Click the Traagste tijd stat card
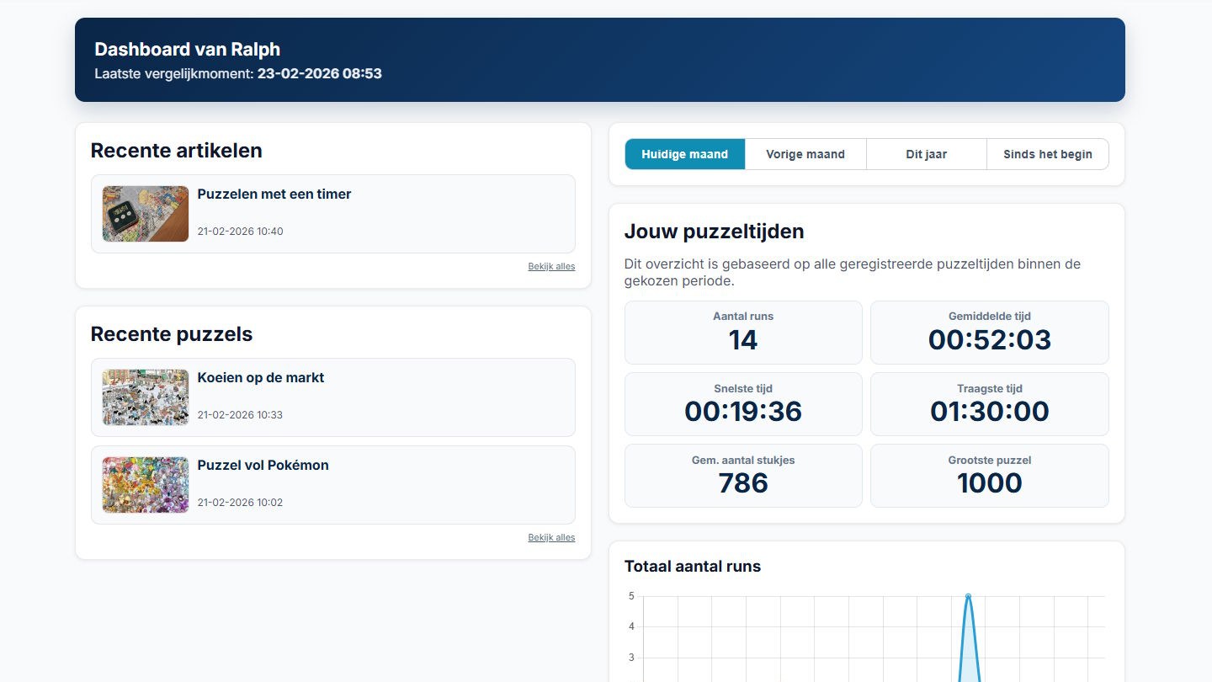The height and width of the screenshot is (682, 1212). 989,404
